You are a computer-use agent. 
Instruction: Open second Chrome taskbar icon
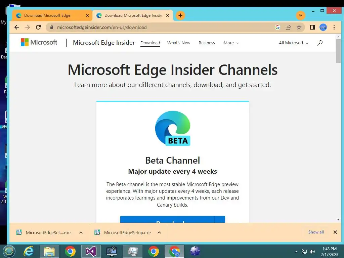(x=154, y=251)
